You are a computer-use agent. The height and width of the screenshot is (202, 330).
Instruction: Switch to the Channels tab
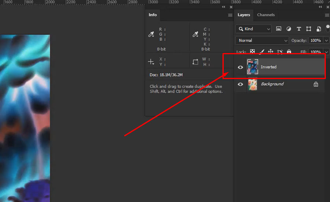pyautogui.click(x=266, y=15)
